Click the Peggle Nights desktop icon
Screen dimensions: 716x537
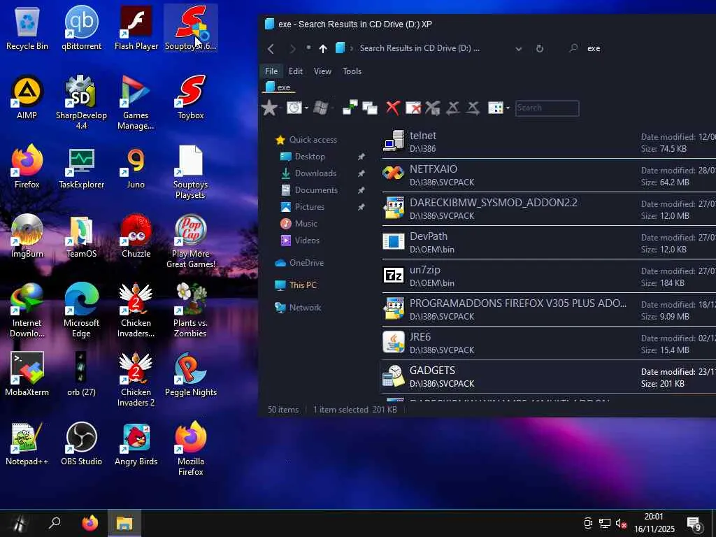[190, 375]
